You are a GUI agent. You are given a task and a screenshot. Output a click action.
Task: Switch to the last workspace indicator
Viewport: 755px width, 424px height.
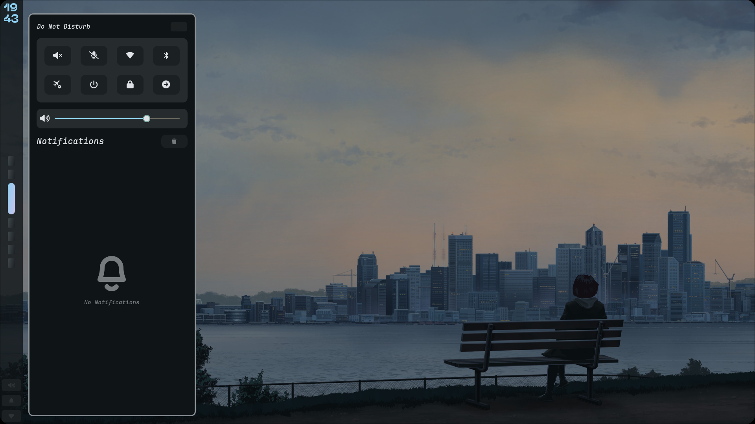pos(11,263)
